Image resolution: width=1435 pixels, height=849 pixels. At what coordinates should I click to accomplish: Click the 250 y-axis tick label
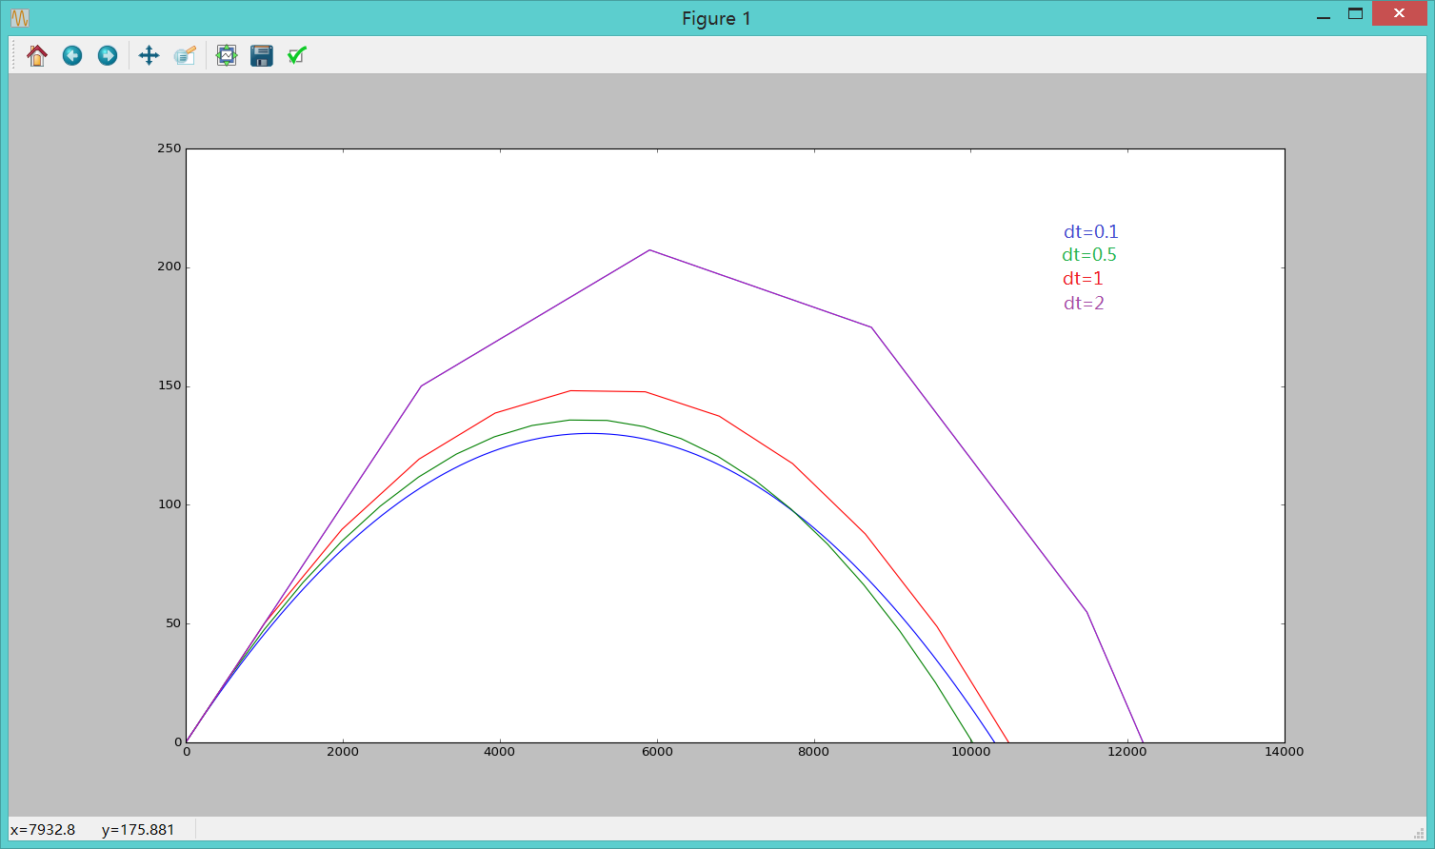169,148
